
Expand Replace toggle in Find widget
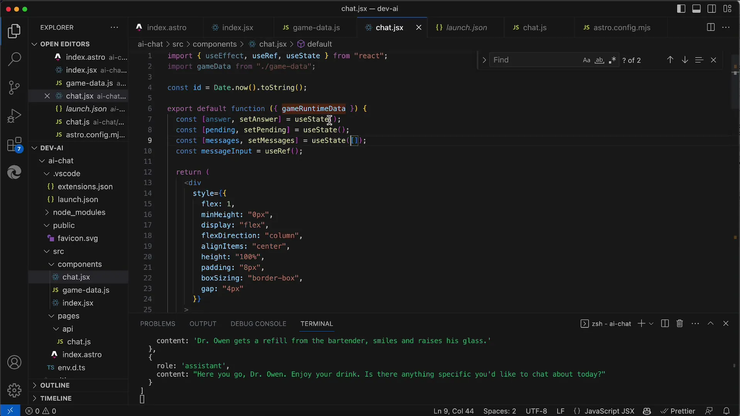point(484,60)
